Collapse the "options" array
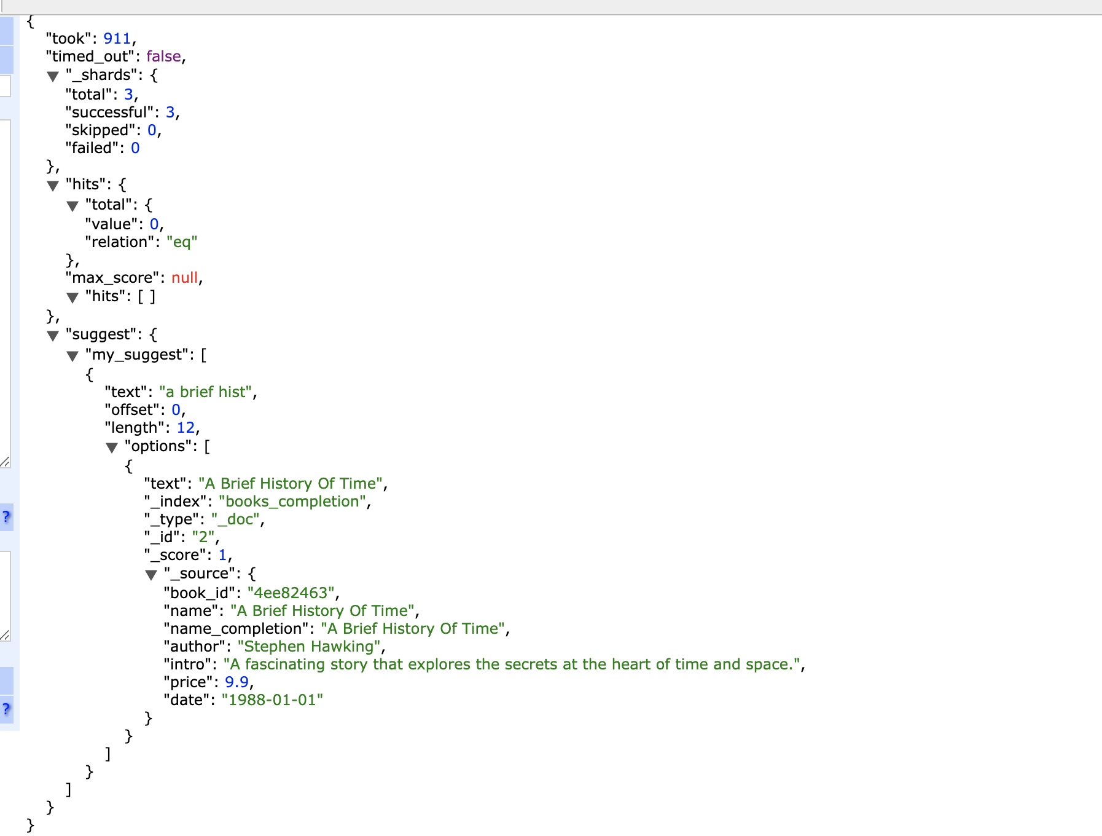 [112, 448]
